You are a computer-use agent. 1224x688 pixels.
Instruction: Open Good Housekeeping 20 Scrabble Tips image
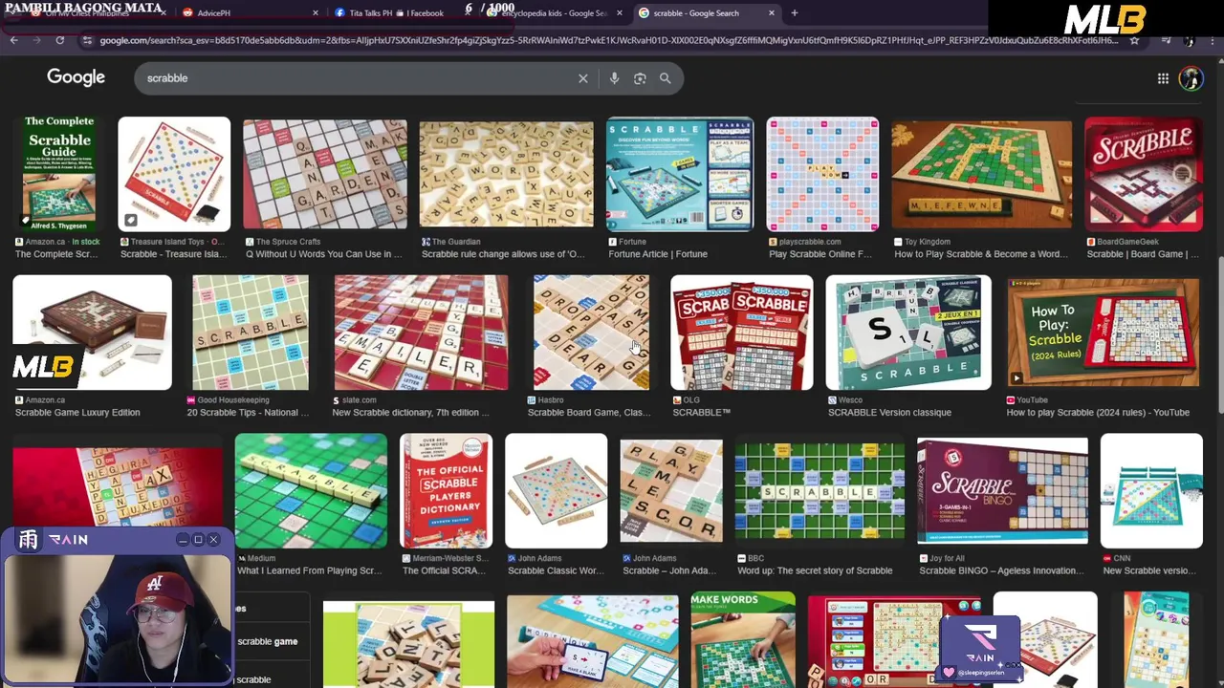251,333
